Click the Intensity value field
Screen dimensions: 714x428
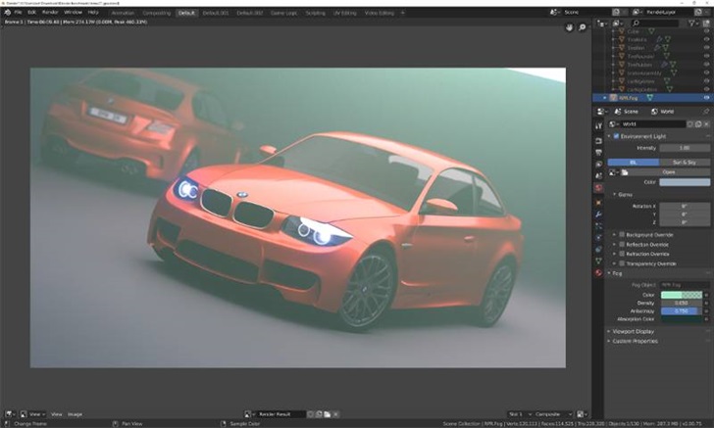[x=683, y=148]
